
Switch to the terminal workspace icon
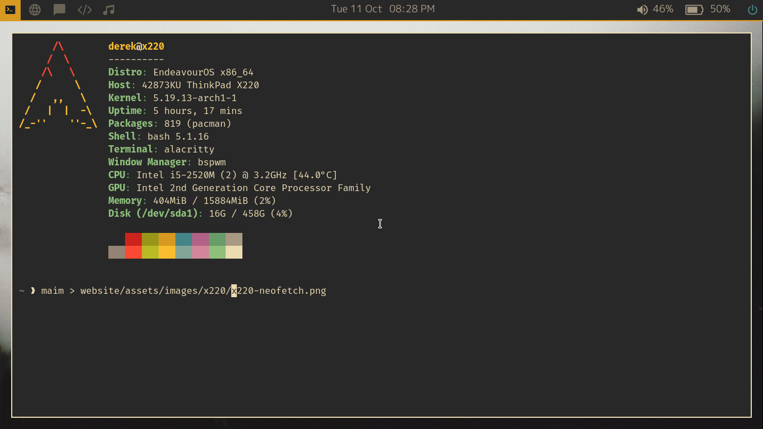click(x=10, y=10)
